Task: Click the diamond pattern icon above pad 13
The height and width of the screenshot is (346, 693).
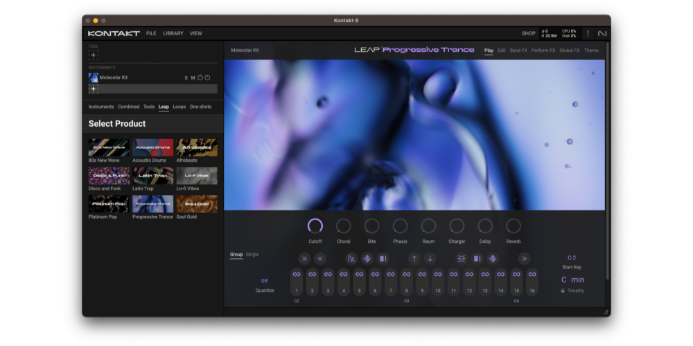Action: coord(493,259)
